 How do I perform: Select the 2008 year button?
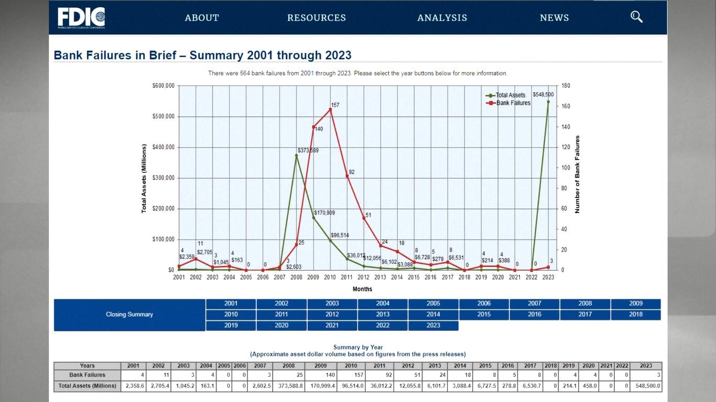[585, 304]
